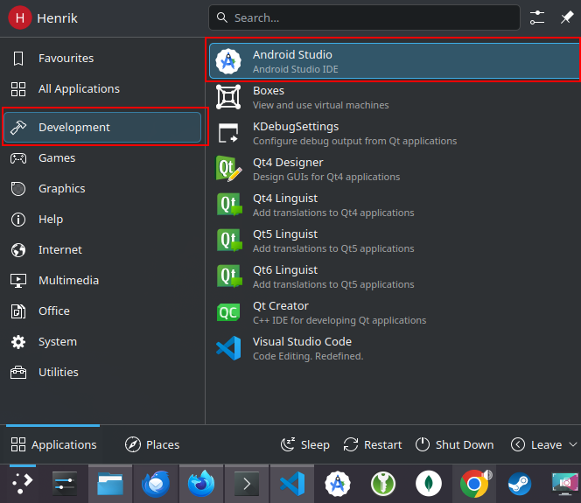Select the Graphics category
This screenshot has width=581, height=503.
tap(102, 189)
